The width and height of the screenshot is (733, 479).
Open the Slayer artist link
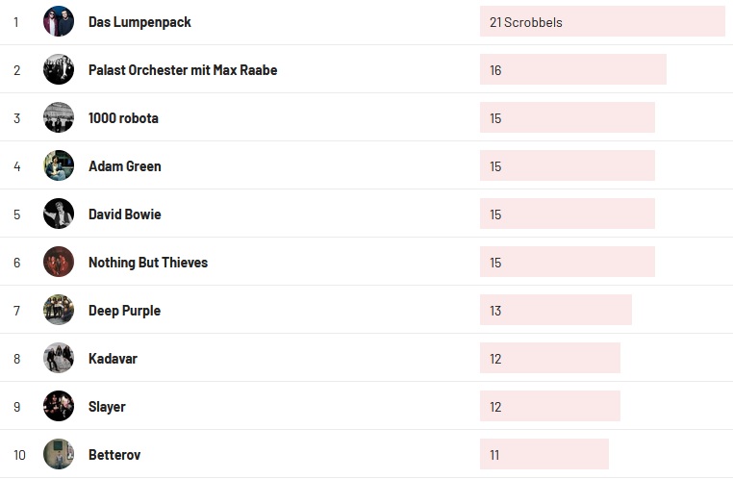107,407
